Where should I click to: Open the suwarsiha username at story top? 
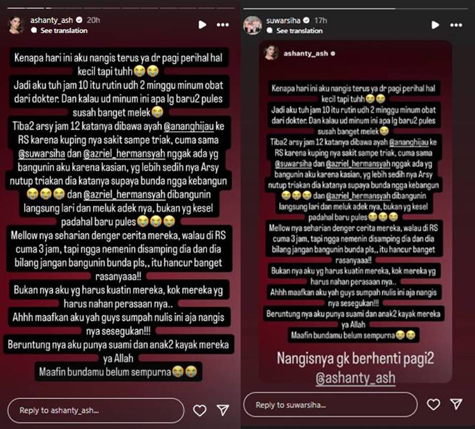[283, 21]
